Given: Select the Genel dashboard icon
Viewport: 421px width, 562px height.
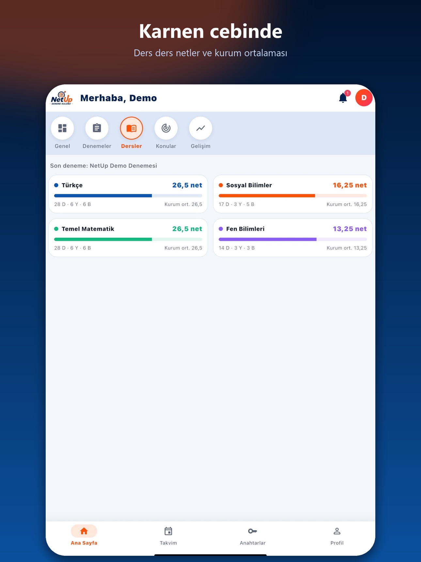Looking at the screenshot, I should [62, 128].
